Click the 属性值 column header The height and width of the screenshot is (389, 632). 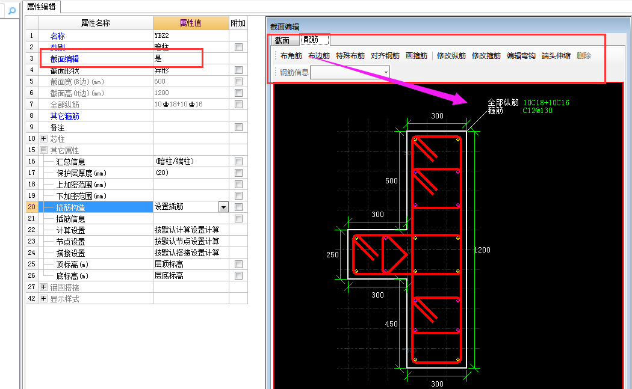pos(191,23)
